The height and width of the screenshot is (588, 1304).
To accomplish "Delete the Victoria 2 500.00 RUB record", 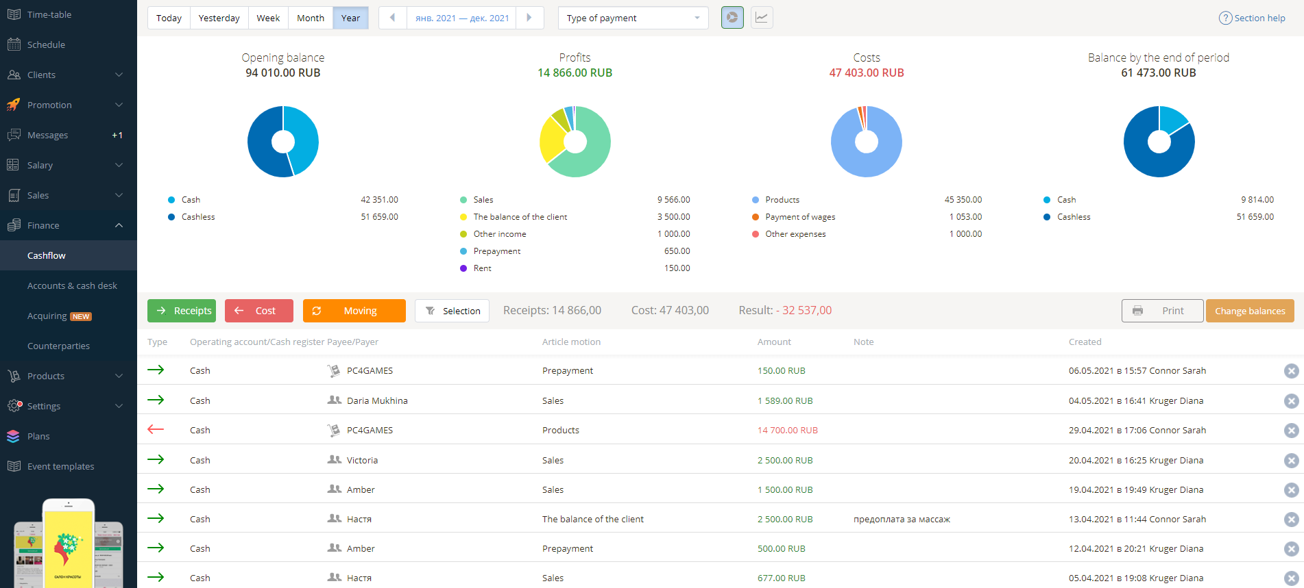I will tap(1291, 461).
